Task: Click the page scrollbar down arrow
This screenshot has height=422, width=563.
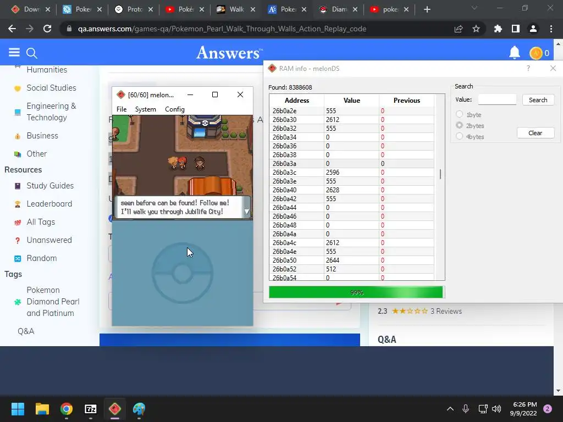Action: [558, 391]
